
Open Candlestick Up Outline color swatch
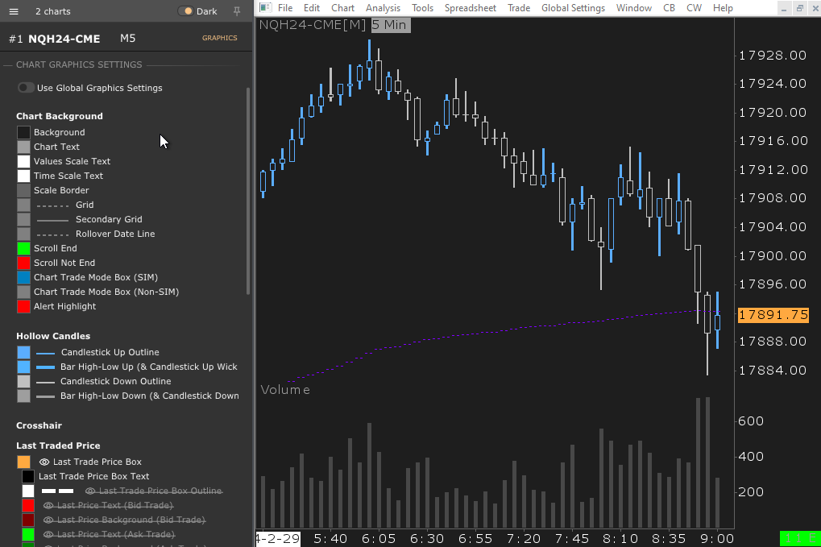point(23,352)
